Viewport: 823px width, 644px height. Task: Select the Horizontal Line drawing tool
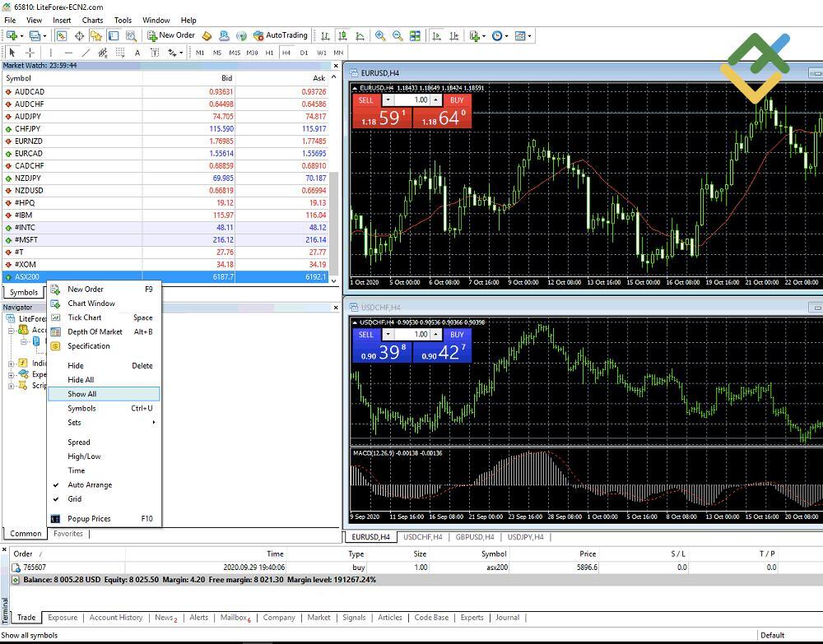[68, 53]
